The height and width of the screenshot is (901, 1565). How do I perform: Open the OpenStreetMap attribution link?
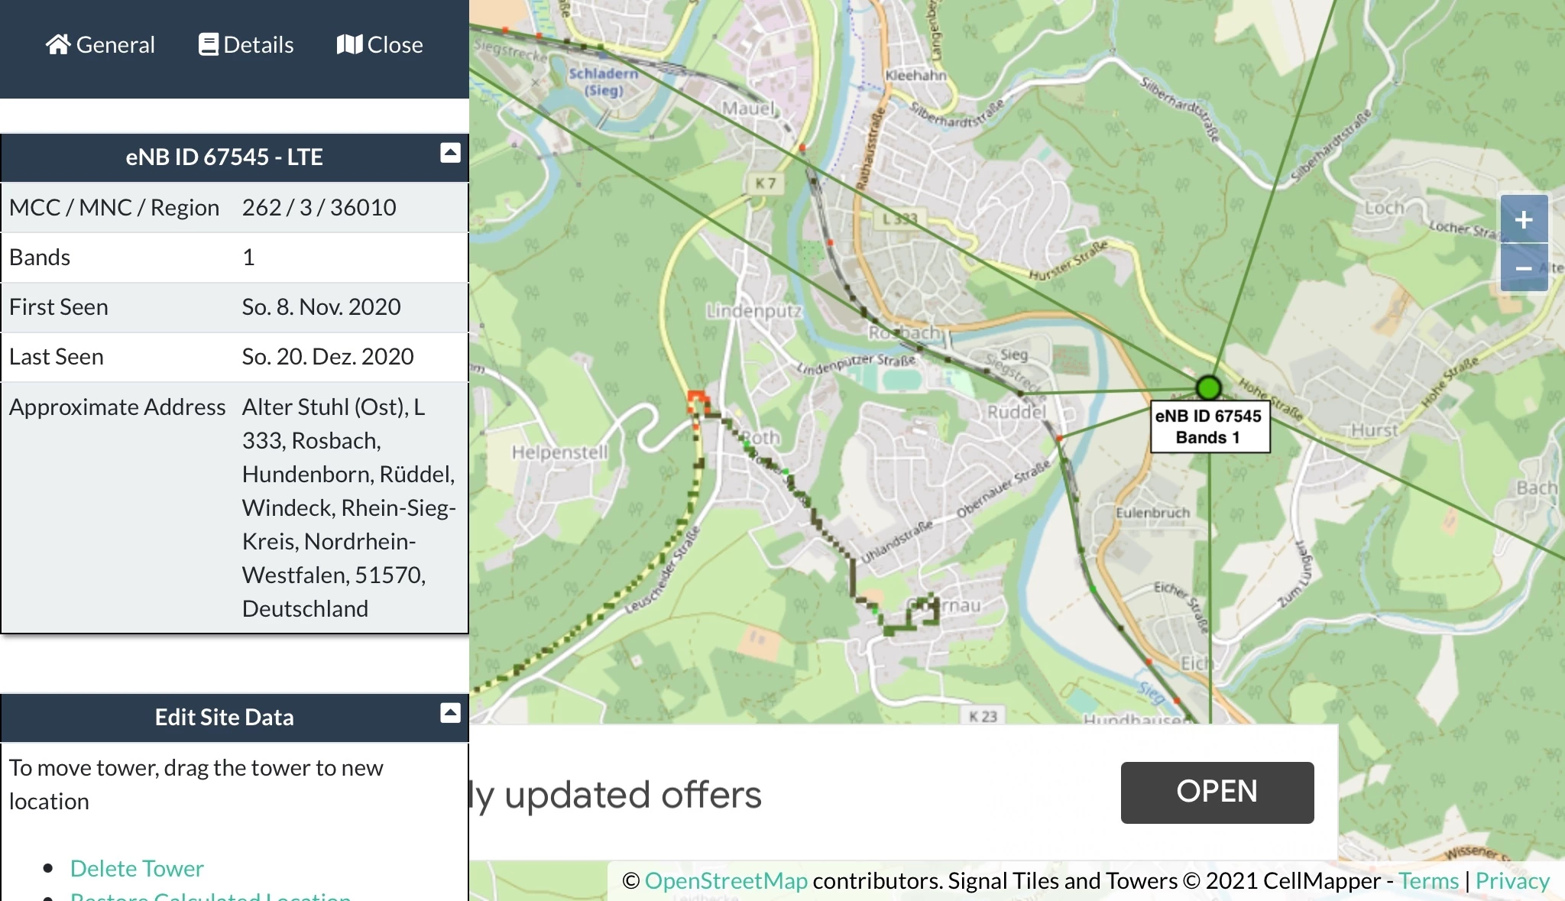pyautogui.click(x=725, y=881)
